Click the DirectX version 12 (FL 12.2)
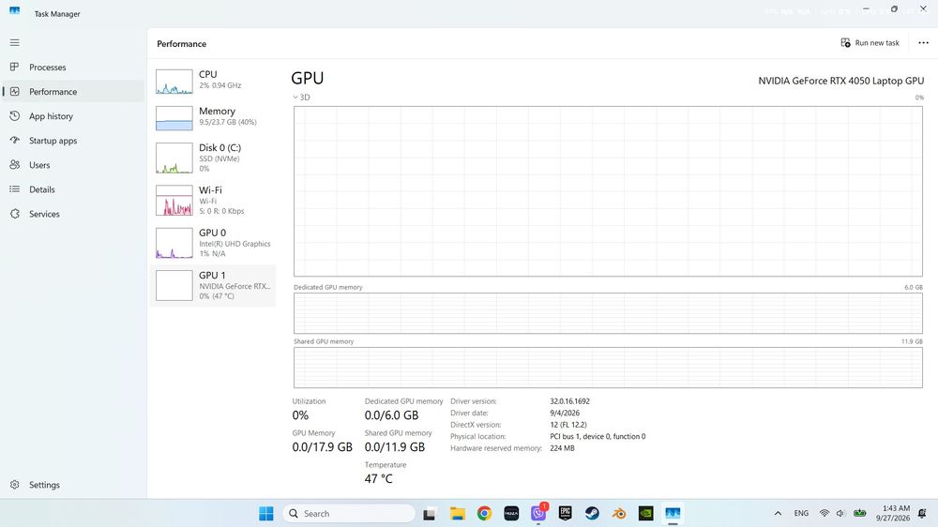 (x=568, y=425)
